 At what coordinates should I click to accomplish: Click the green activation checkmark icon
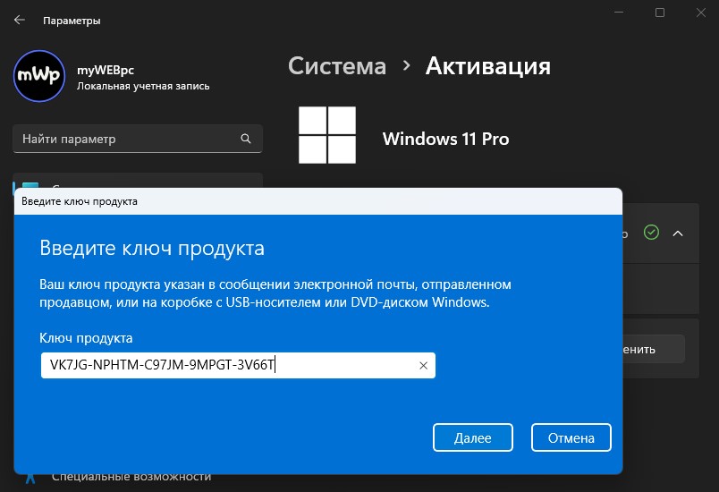click(651, 233)
